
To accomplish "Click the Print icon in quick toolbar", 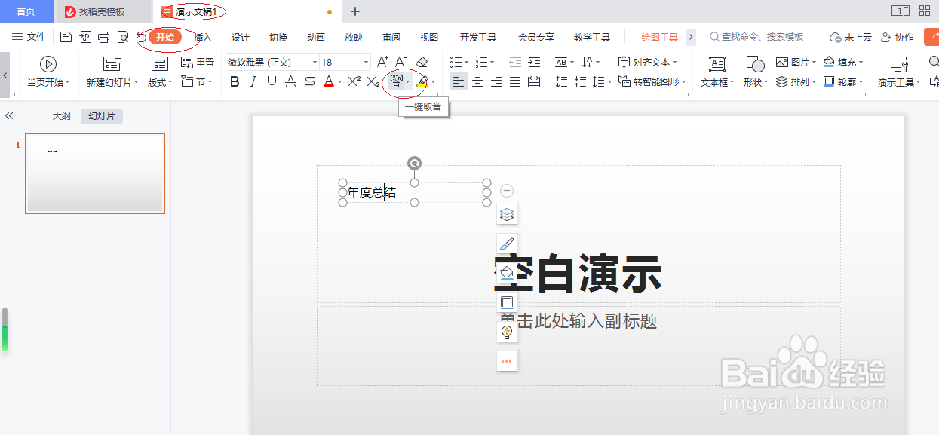I will tap(103, 37).
